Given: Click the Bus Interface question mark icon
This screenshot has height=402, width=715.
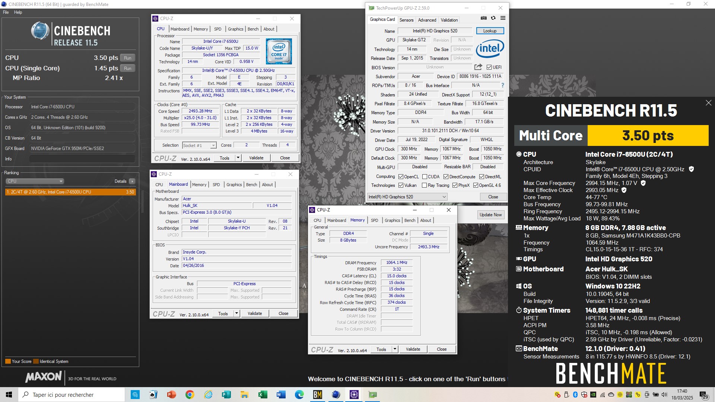Looking at the screenshot, I should coord(502,85).
